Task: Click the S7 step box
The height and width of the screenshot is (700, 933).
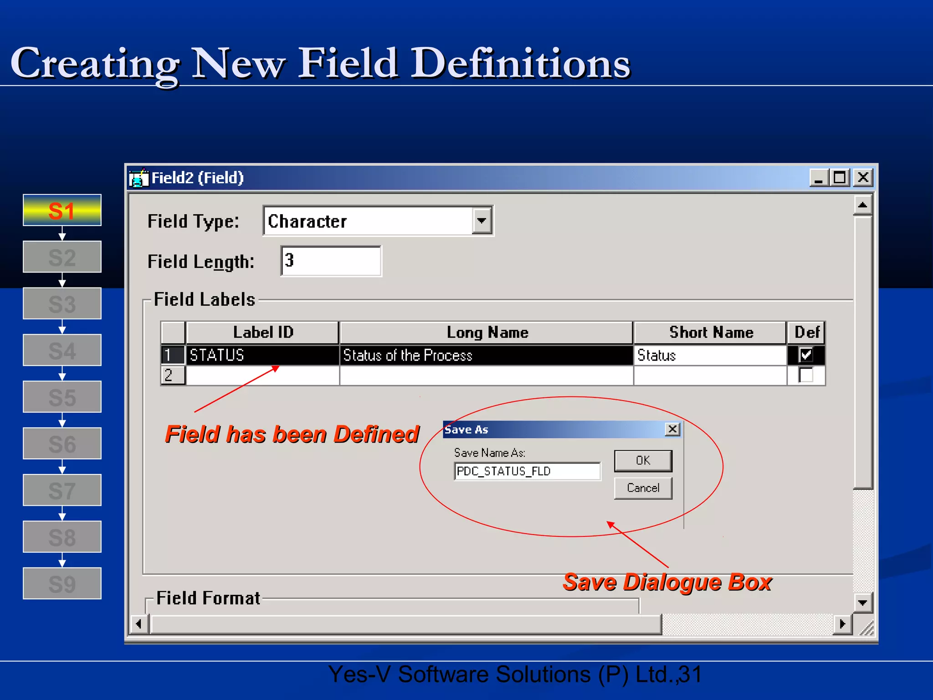Action: point(62,490)
